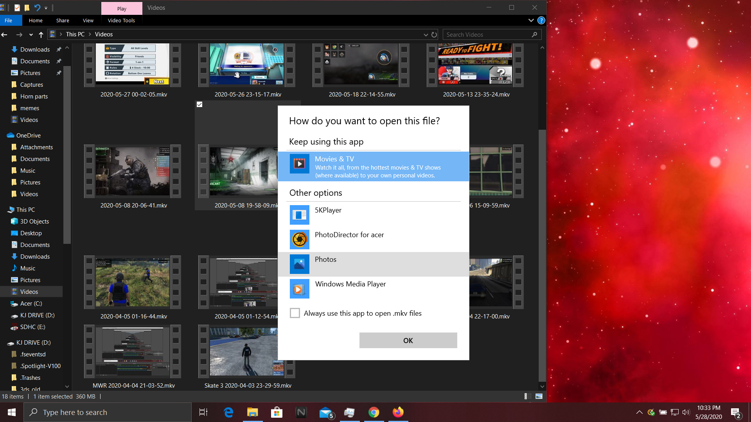Screen dimensions: 751x422
Task: Open Captures folder in sidebar
Action: point(32,84)
